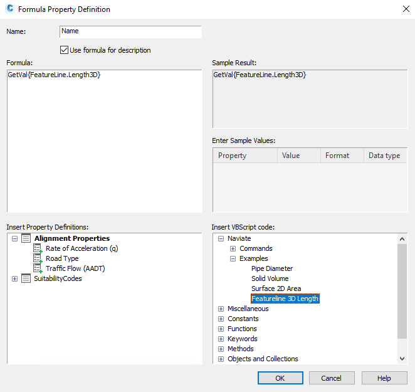Select the Pipe Diameter example

pyautogui.click(x=272, y=268)
